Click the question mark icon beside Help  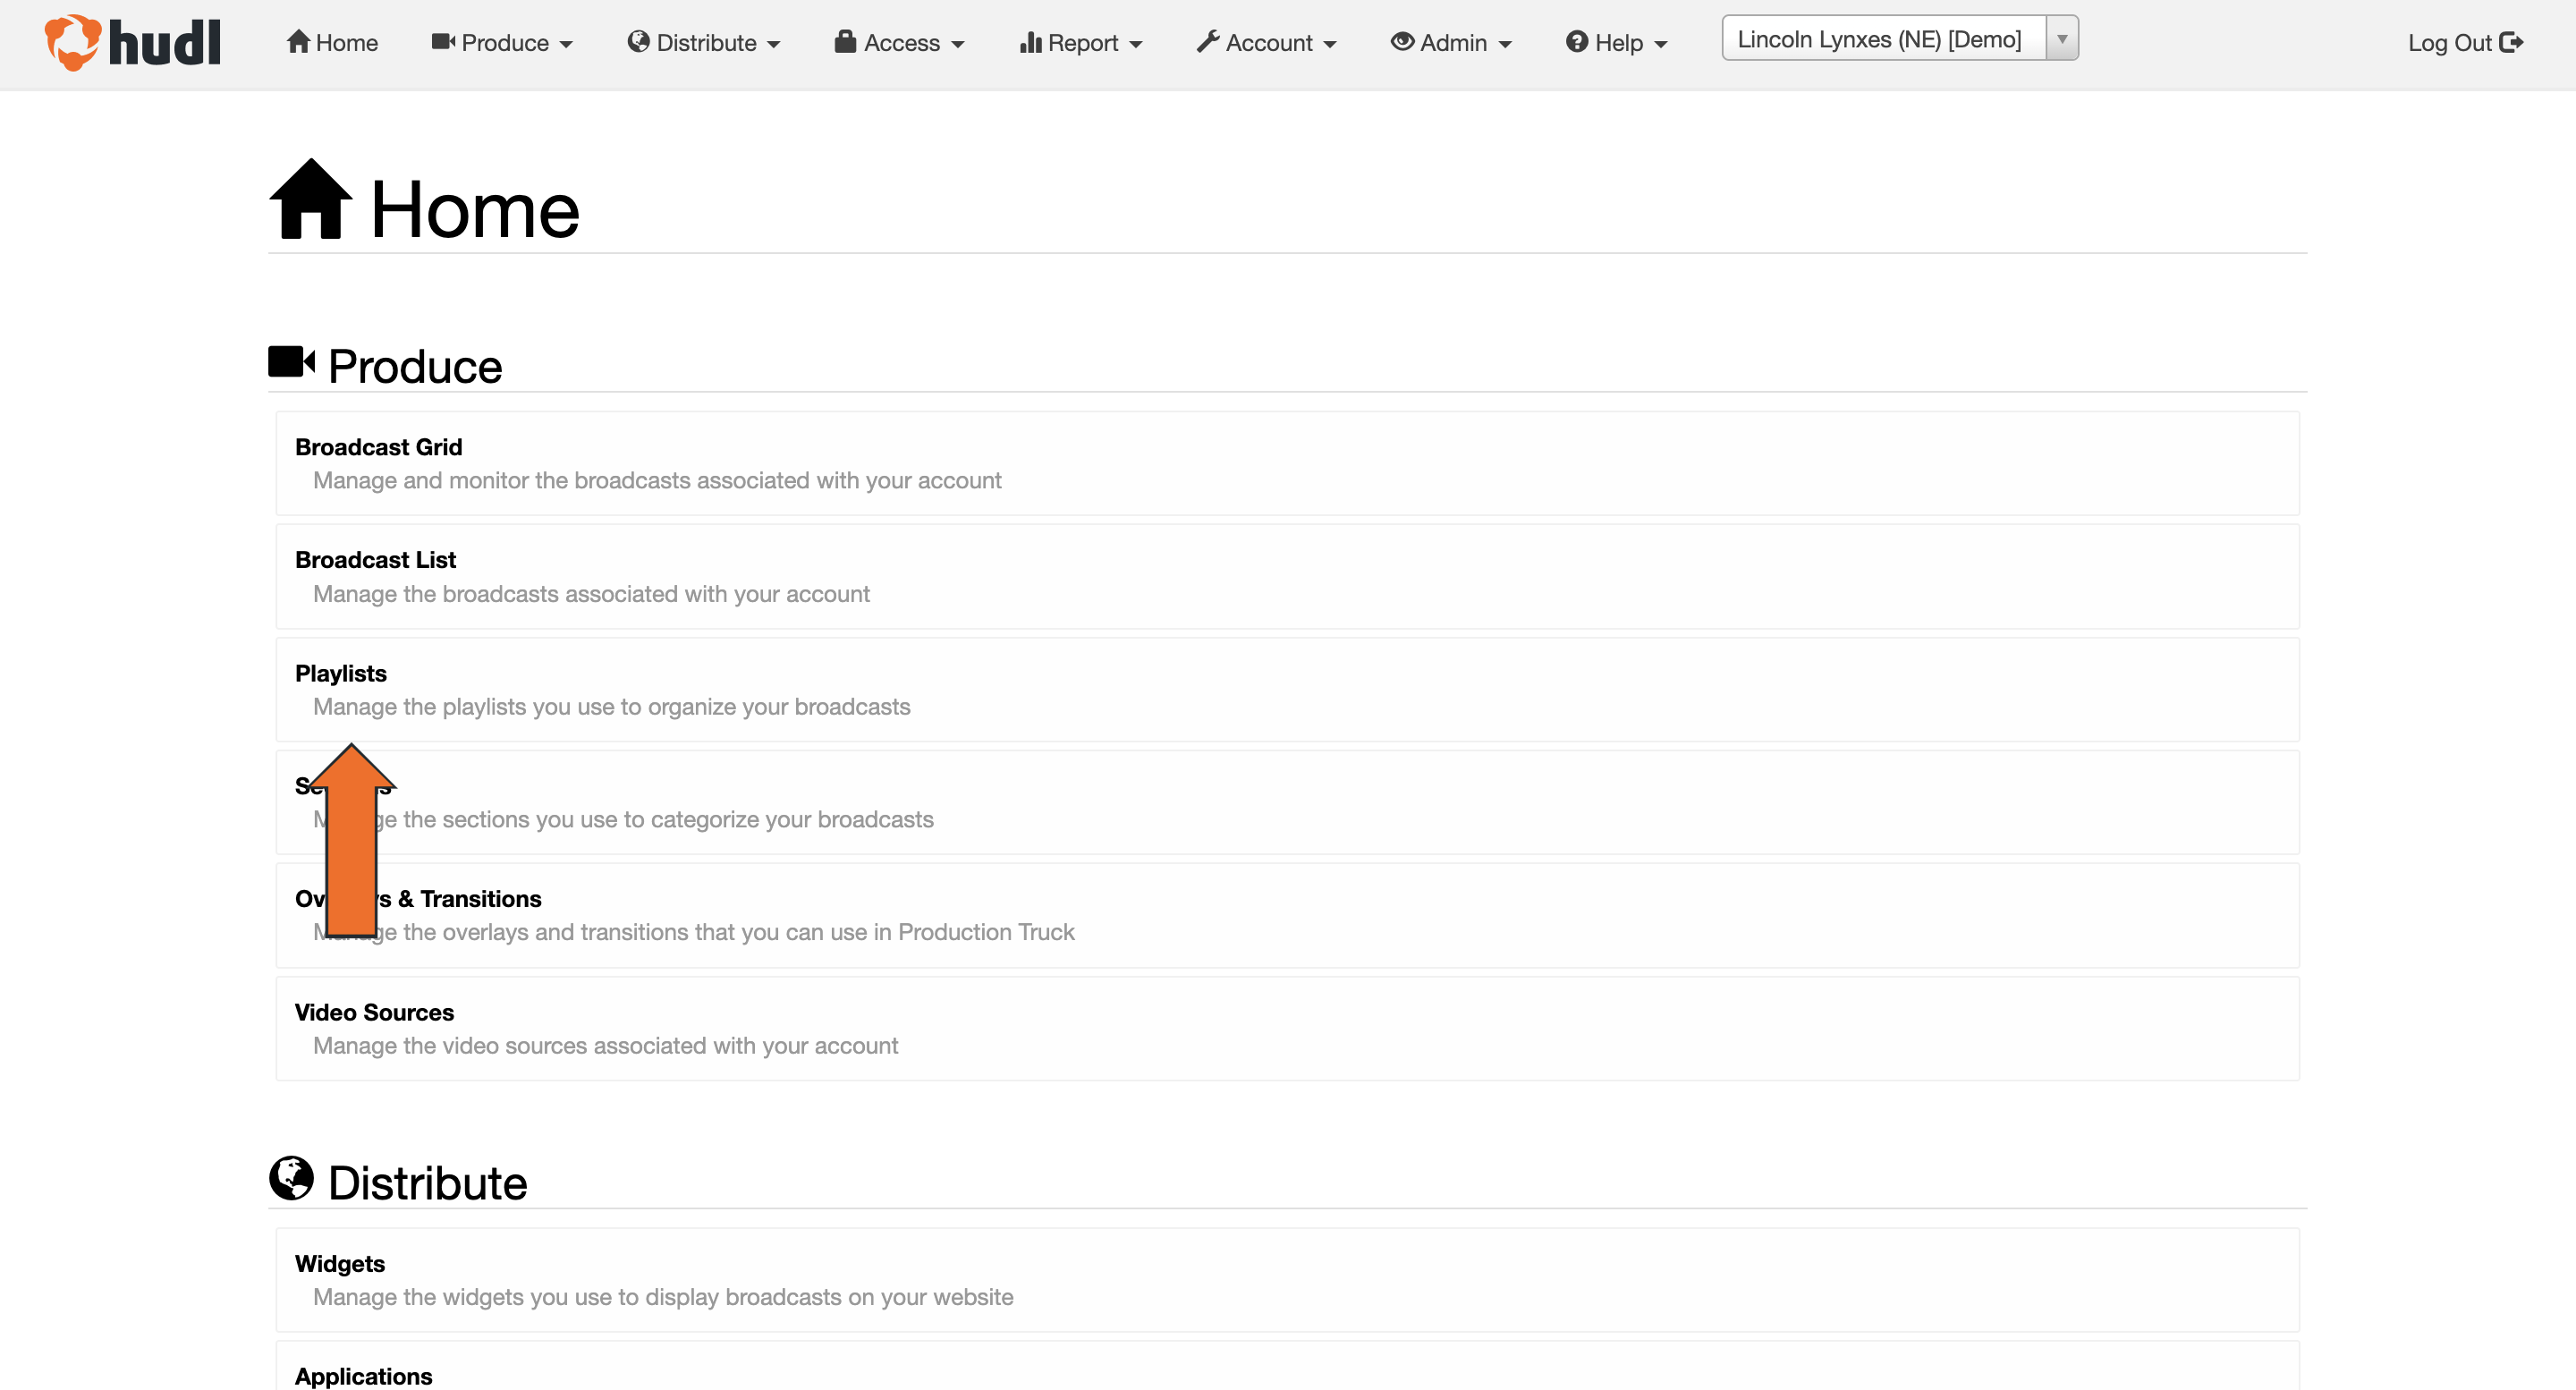(x=1576, y=41)
